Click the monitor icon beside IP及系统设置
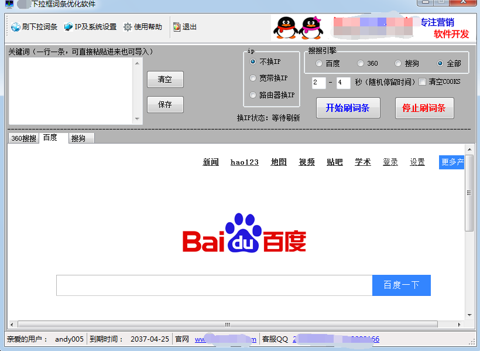480x351 pixels. [x=68, y=27]
